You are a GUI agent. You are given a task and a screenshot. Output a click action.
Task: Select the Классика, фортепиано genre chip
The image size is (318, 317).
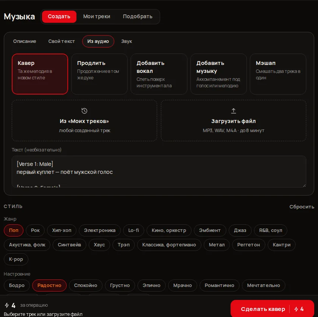169,245
